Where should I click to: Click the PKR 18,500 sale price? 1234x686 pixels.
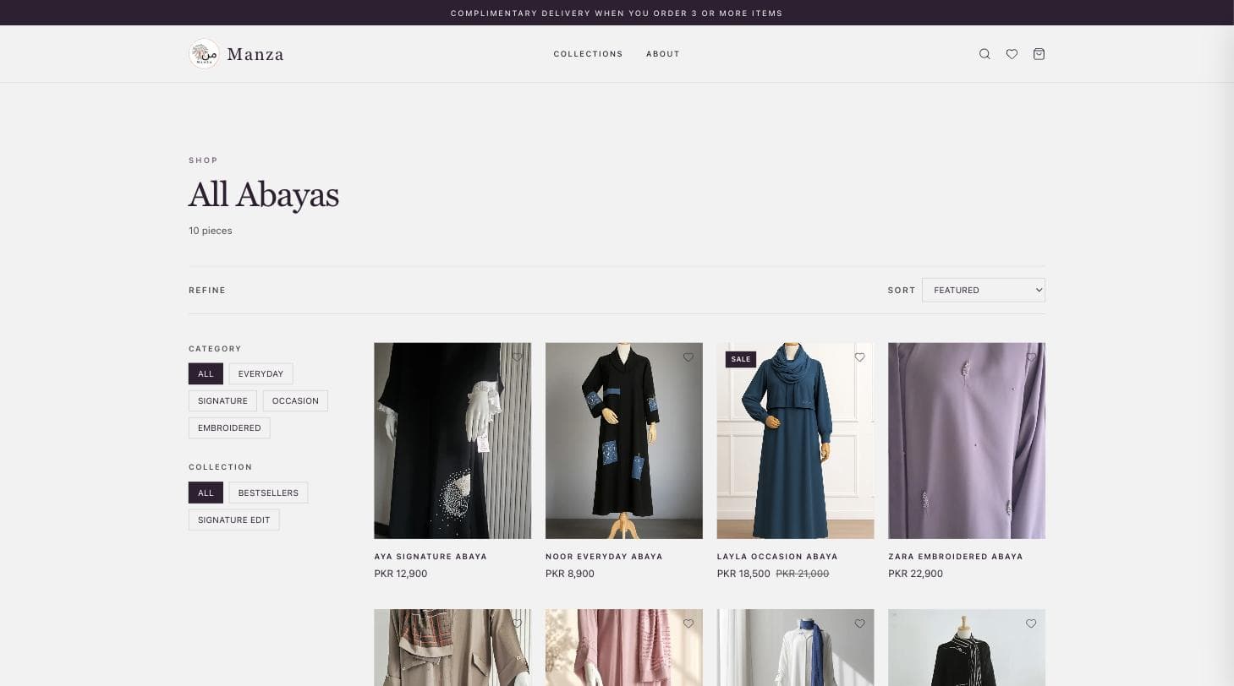[743, 574]
